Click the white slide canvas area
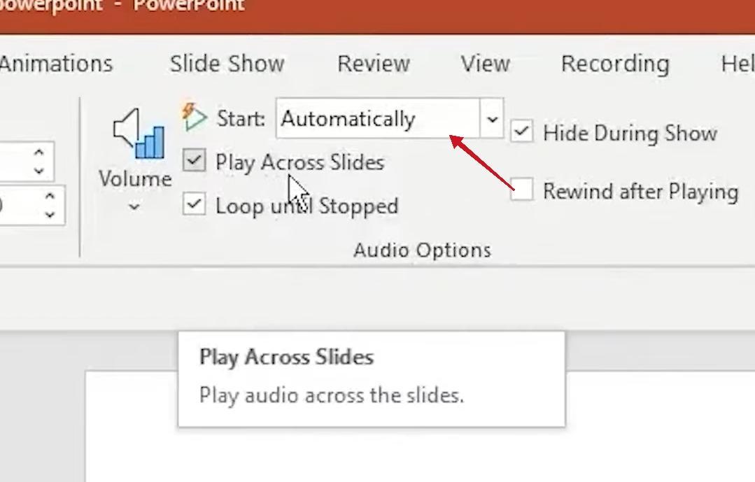 click(x=420, y=455)
